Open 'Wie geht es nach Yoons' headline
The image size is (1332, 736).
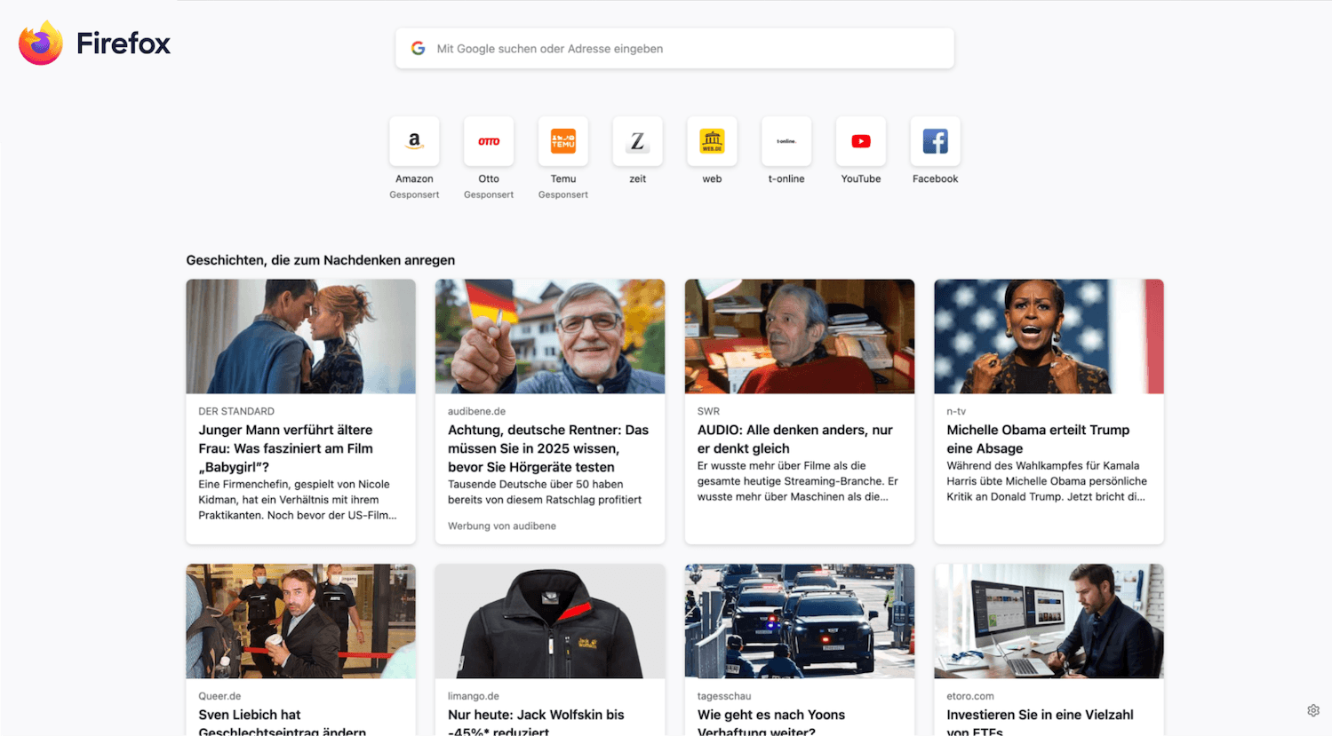[x=771, y=724]
